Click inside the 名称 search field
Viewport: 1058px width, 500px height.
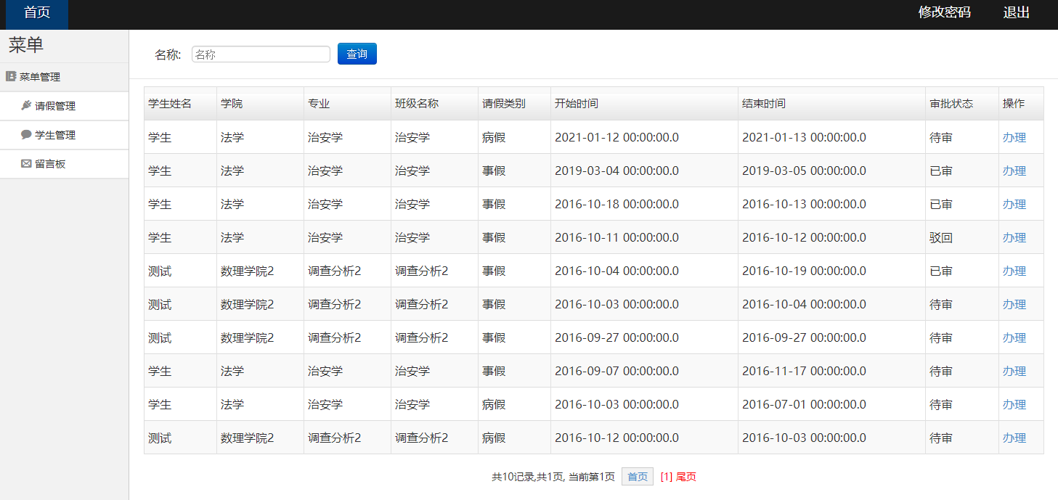pyautogui.click(x=260, y=53)
